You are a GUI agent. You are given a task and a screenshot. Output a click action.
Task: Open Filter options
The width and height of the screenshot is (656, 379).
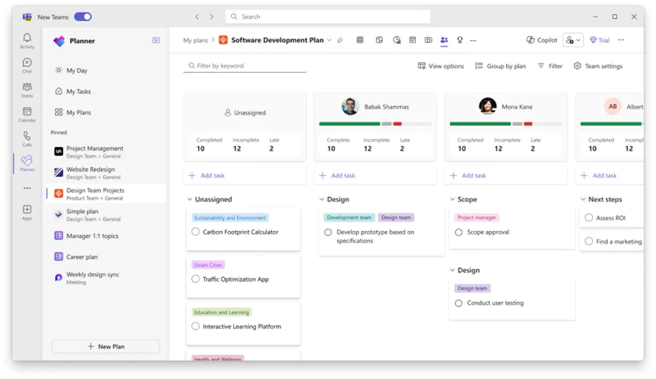550,66
